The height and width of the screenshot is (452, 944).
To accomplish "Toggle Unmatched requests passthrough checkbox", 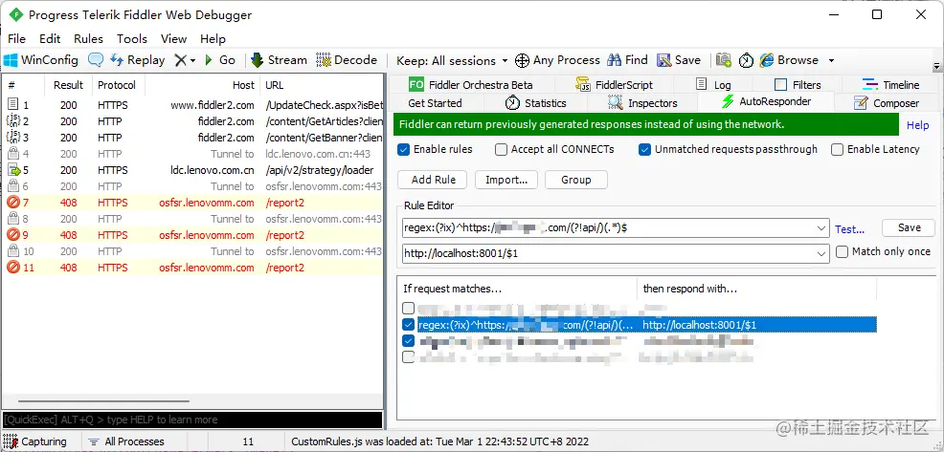I will (644, 150).
